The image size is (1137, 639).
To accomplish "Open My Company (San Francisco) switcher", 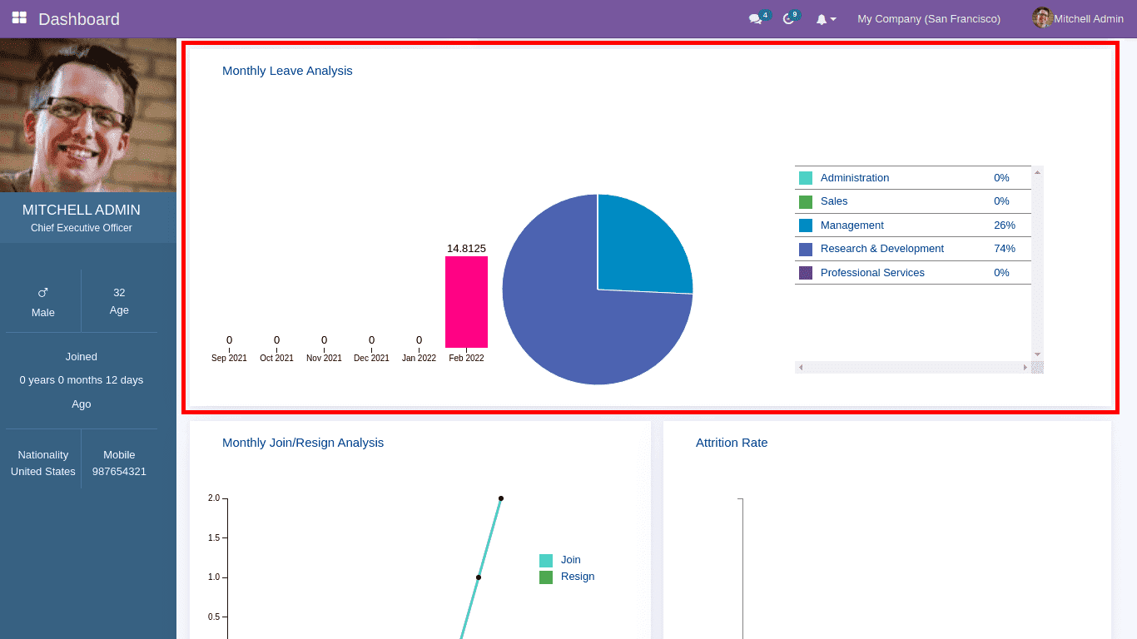I will point(929,18).
